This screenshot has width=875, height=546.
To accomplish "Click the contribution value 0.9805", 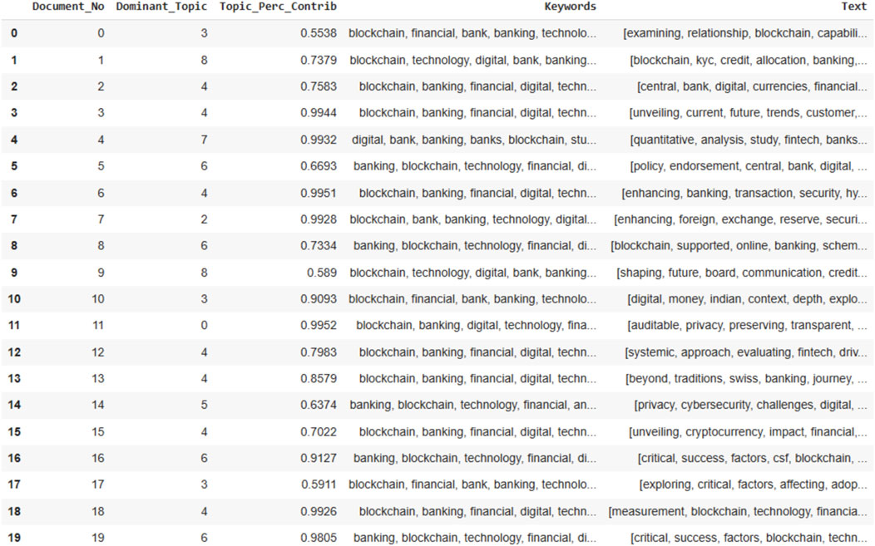I will [x=318, y=539].
